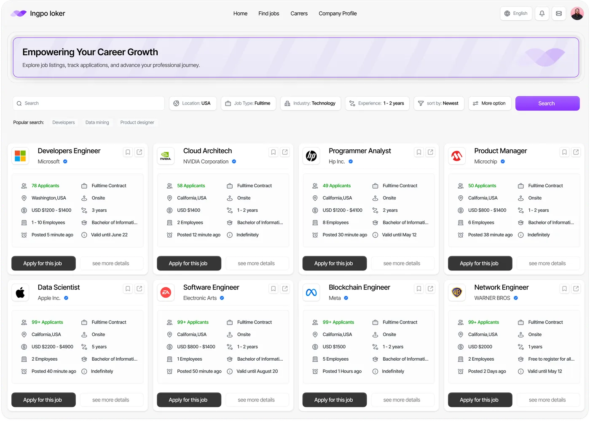Image resolution: width=590 pixels, height=421 pixels.
Task: Open the Find jobs menu
Action: click(269, 13)
